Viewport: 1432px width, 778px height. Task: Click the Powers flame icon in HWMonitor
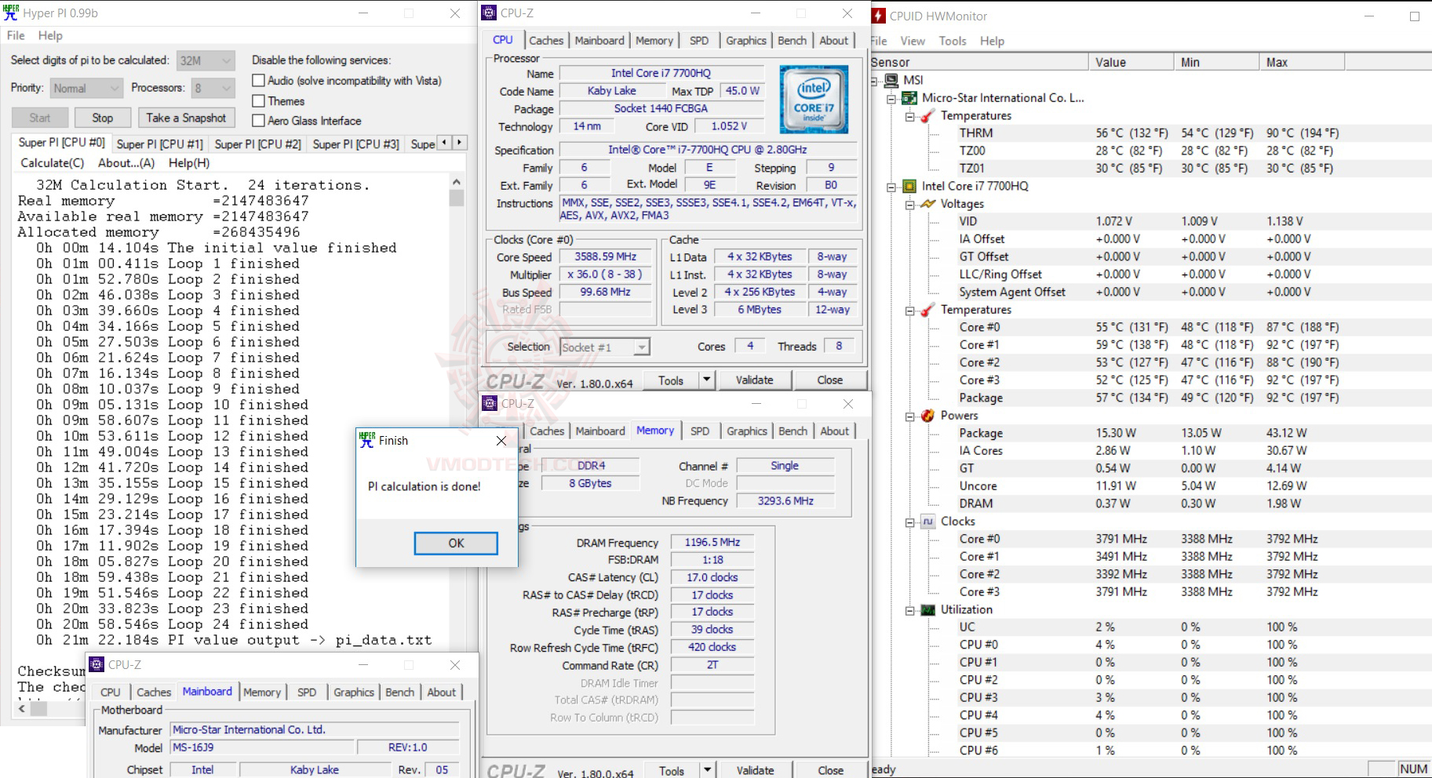tap(927, 416)
